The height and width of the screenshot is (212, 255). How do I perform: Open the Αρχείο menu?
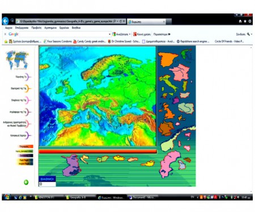point(8,28)
